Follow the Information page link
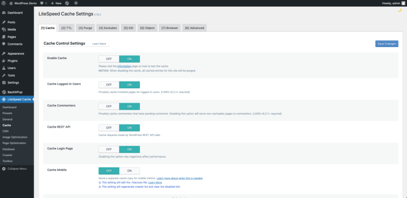The height and width of the screenshot is (198, 407). (x=124, y=66)
